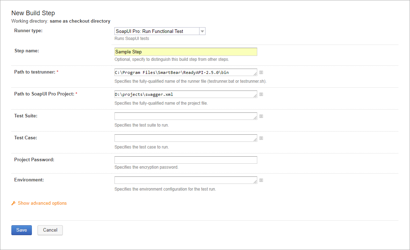Click into the Environment input field
410x250 pixels.
[186, 180]
